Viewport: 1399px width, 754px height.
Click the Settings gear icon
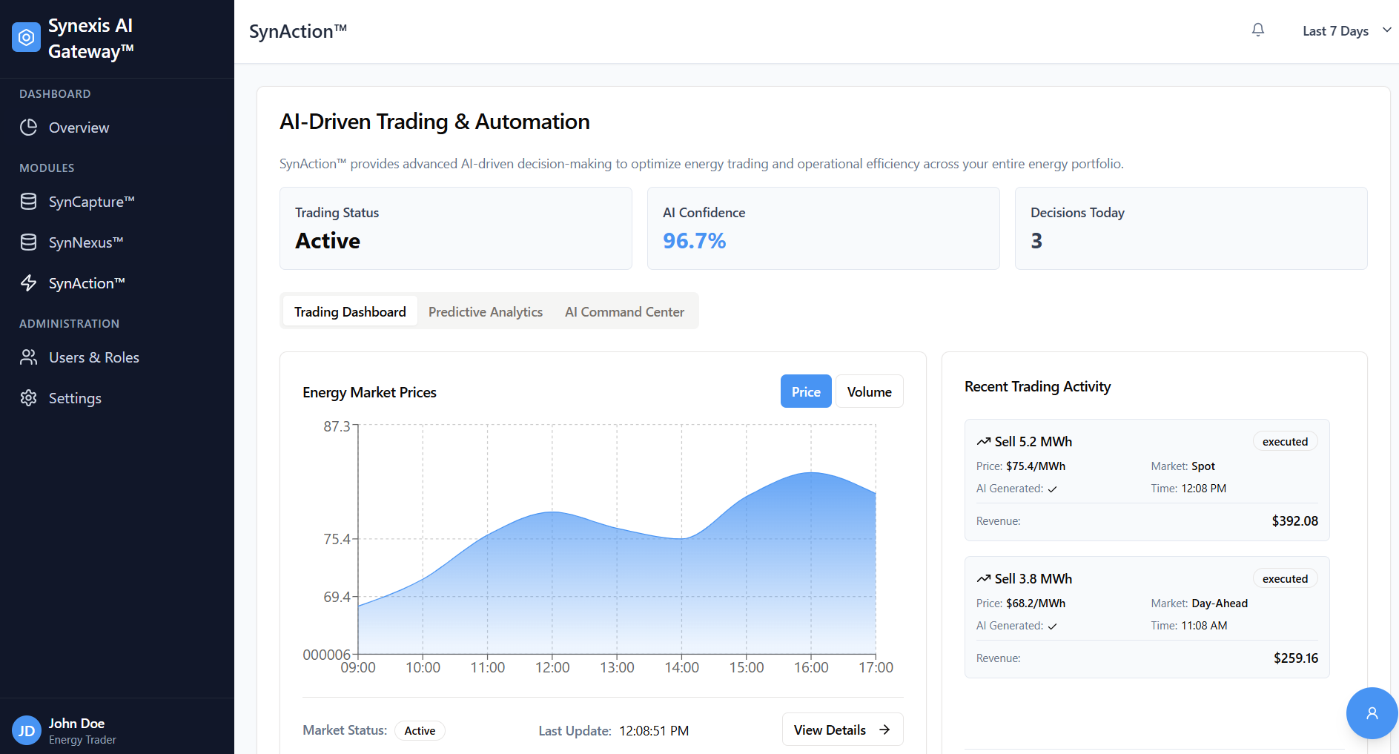click(x=29, y=398)
